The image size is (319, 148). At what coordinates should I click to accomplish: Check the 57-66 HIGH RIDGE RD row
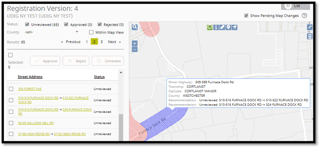[11, 134]
